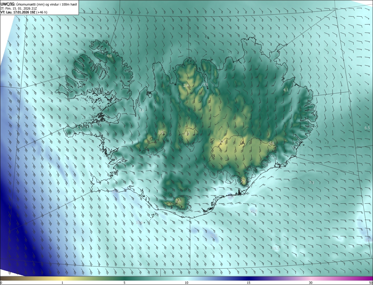Click the '50' tick label on the colorbar
Image resolution: width=373 pixels, height=285 pixels.
pos(371,283)
